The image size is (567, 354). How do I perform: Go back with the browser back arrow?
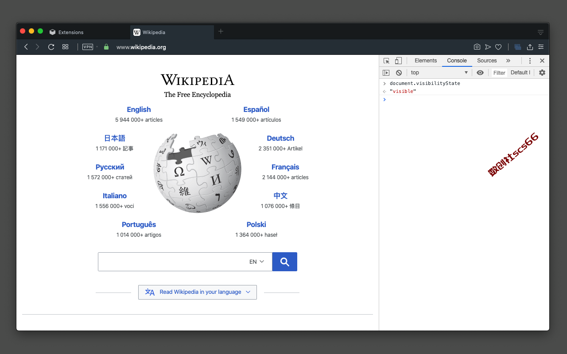point(26,47)
